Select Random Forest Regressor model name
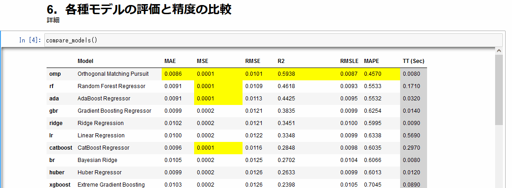 (111, 86)
